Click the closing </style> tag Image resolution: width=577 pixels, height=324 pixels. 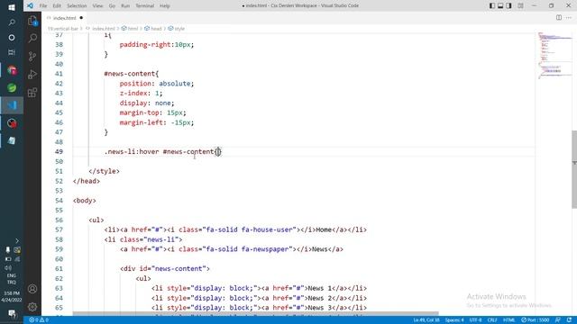click(105, 171)
